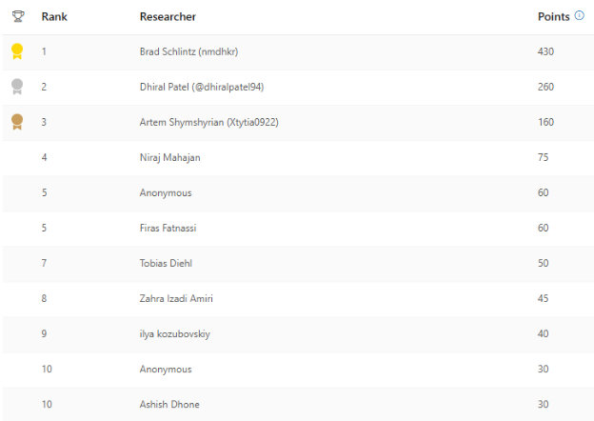The height and width of the screenshot is (421, 594).
Task: Click the trophy icon in the table header
Action: point(17,16)
